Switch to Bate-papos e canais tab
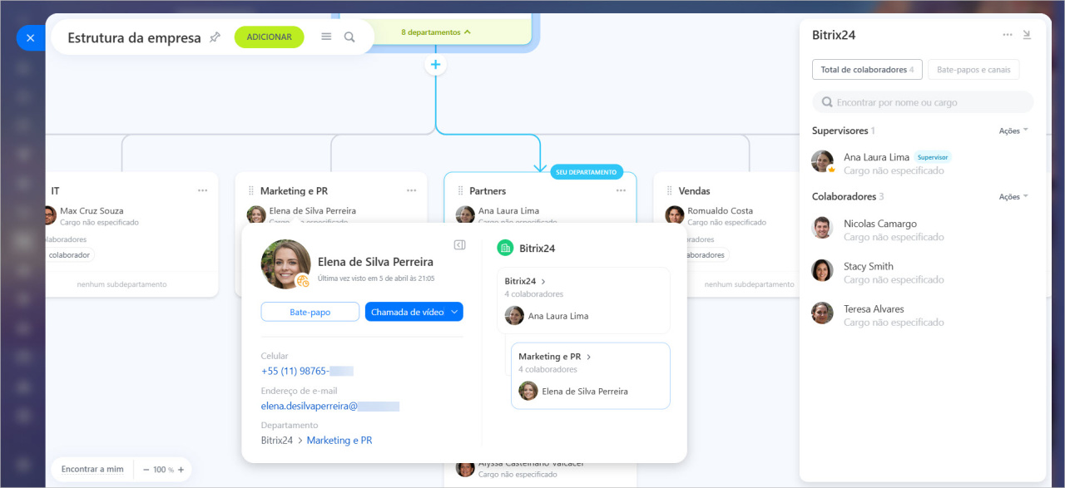 click(x=973, y=70)
